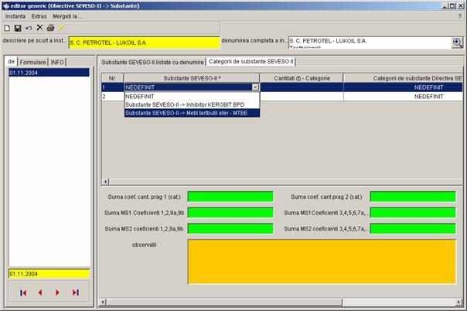
Task: Click the Save floppy disk icon
Action: click(18, 28)
